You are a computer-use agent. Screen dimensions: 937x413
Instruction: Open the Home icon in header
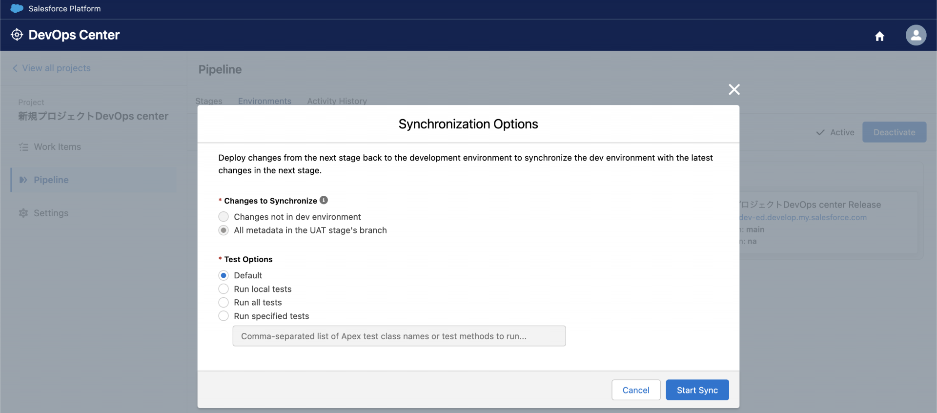click(x=879, y=36)
